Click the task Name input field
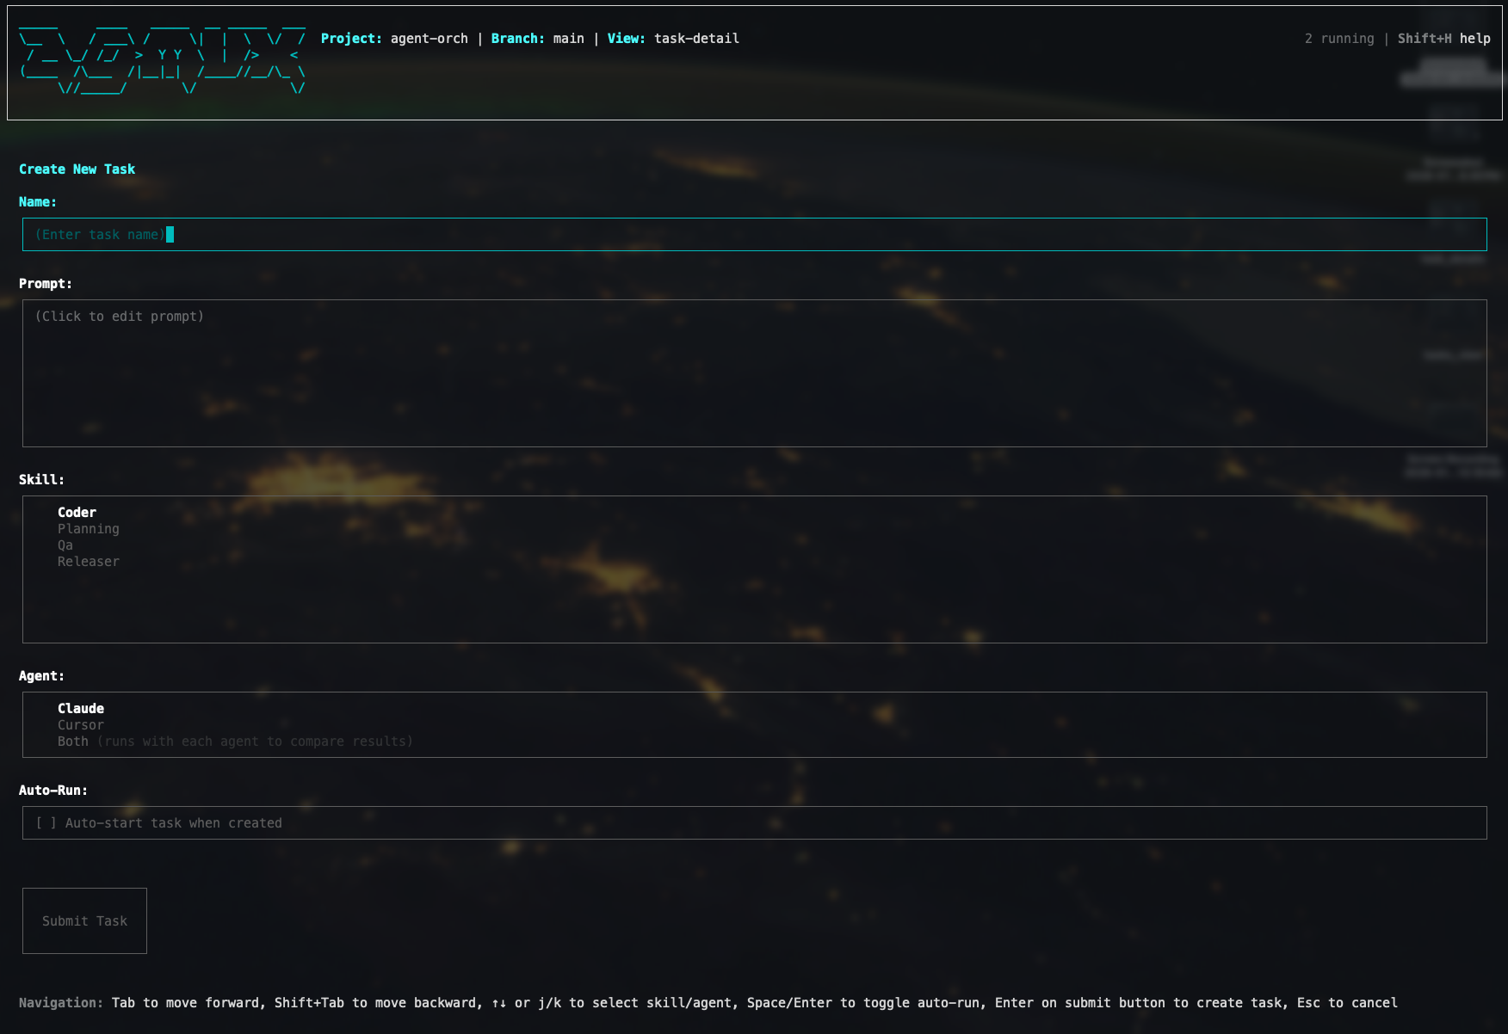Image resolution: width=1508 pixels, height=1034 pixels. click(754, 234)
